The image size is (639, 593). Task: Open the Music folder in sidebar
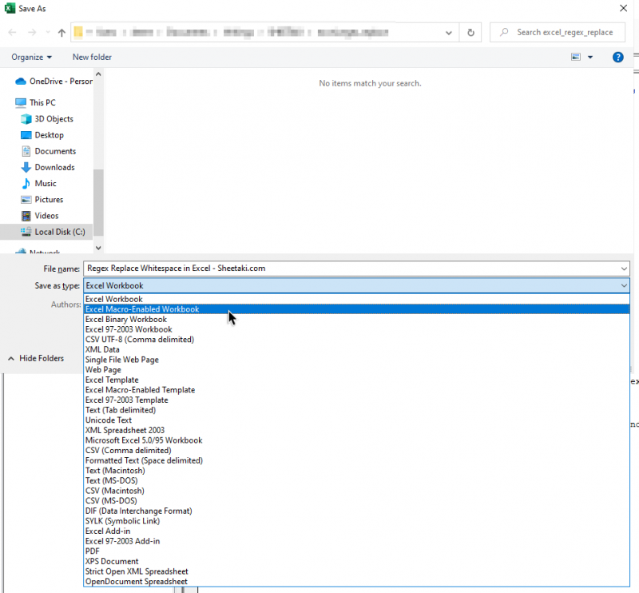tap(46, 183)
